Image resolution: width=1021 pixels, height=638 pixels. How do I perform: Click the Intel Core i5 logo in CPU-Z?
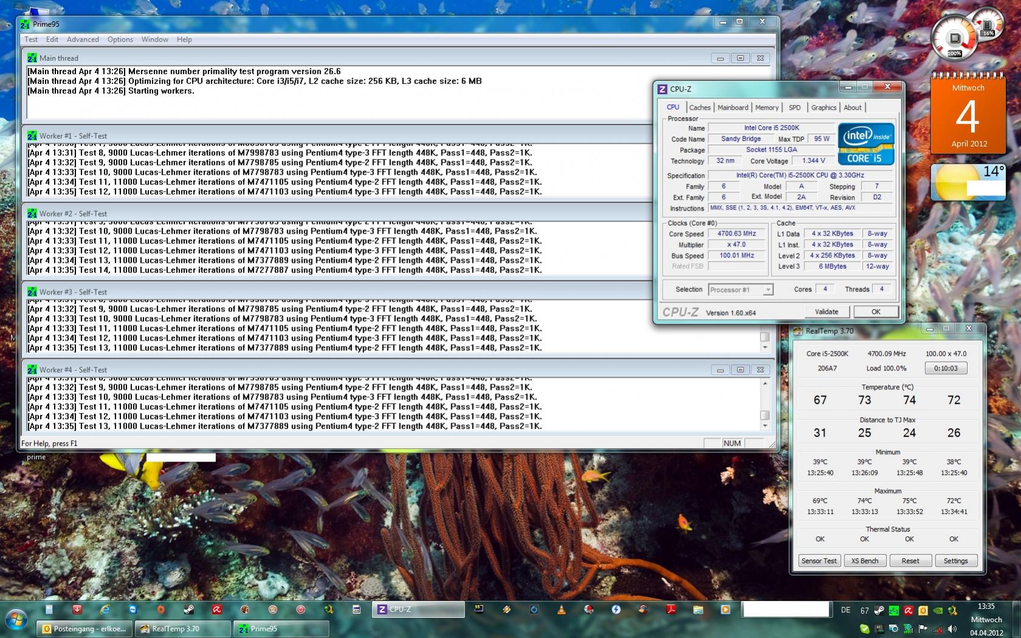coord(866,144)
